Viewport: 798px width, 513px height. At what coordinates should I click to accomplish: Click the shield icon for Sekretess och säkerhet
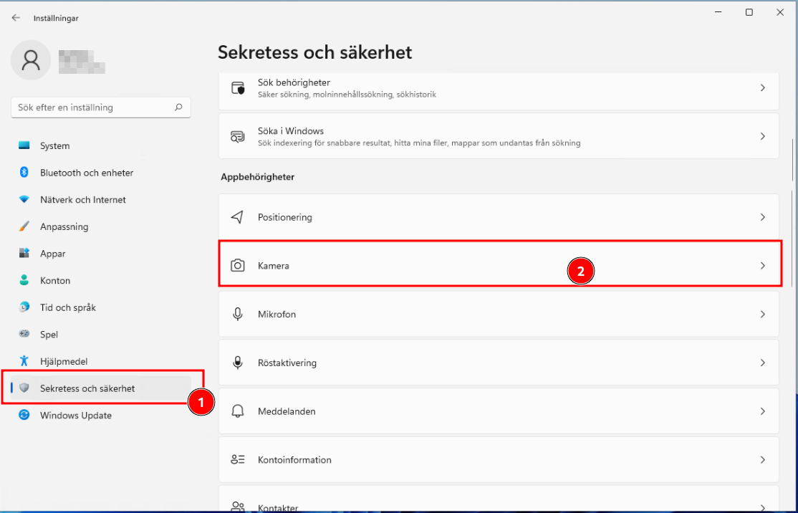pos(24,388)
